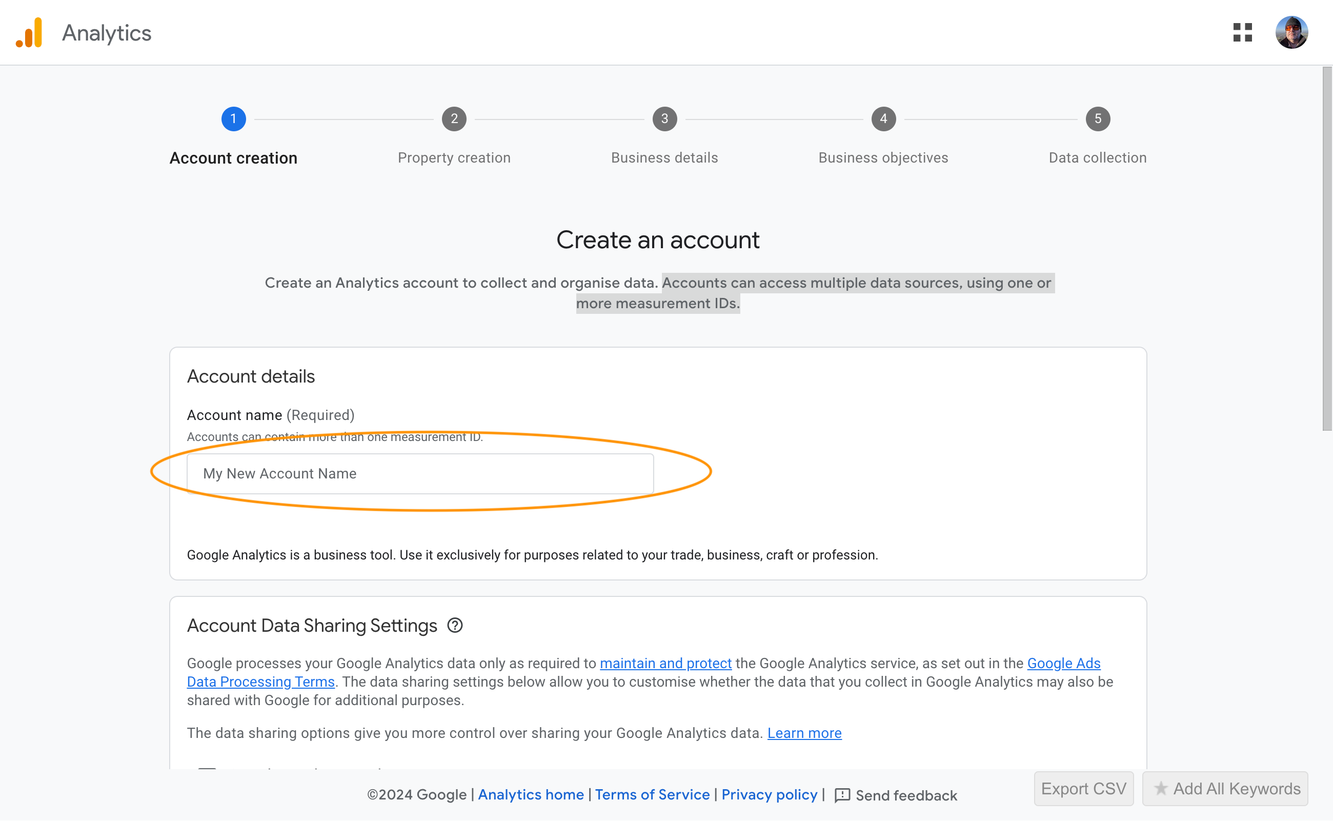Click the Export CSV button
1333x821 pixels.
pyautogui.click(x=1083, y=788)
